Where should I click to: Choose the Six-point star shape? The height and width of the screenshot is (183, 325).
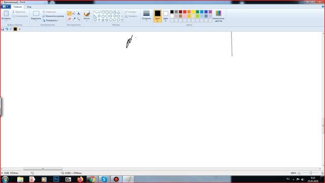point(107,20)
